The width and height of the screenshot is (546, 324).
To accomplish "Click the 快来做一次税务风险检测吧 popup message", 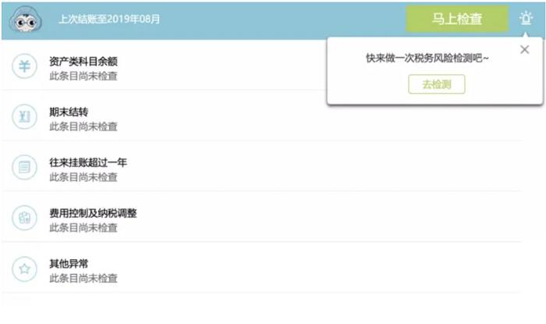I will [x=427, y=58].
